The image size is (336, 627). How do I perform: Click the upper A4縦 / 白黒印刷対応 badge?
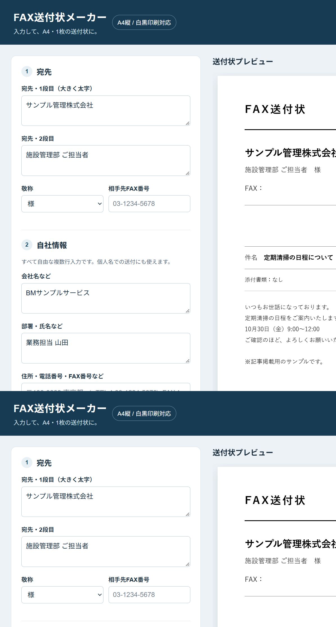point(144,22)
